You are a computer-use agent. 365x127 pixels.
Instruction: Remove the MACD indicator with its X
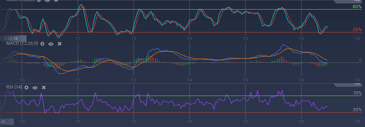click(x=60, y=44)
